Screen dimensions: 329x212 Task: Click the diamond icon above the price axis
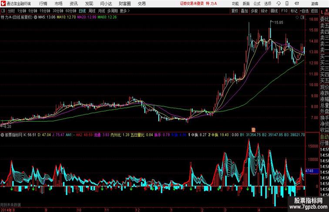coord(297,17)
